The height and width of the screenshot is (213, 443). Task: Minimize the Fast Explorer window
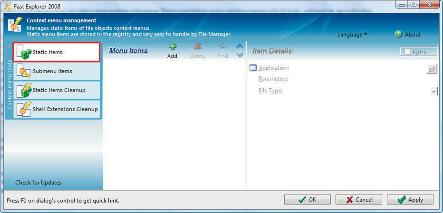click(x=402, y=5)
